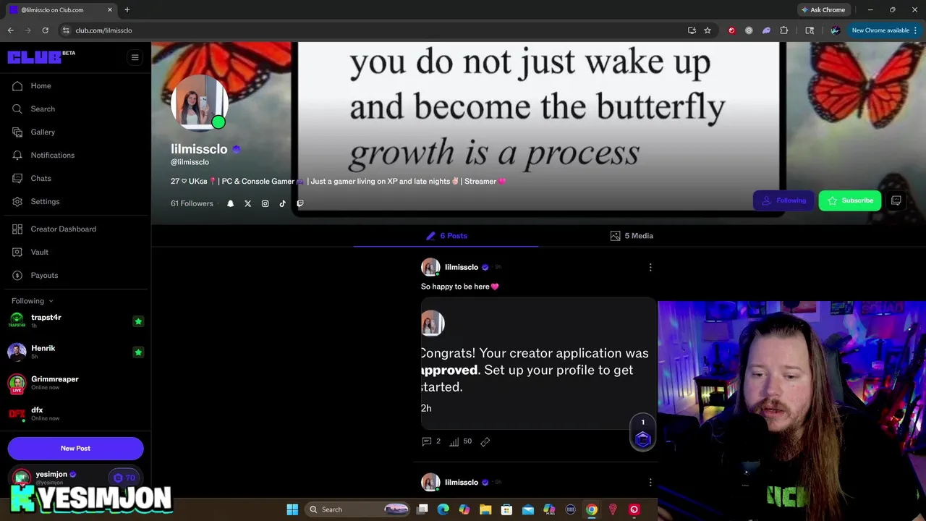The width and height of the screenshot is (926, 521).
Task: Collapse the Following list chevron
Action: [51, 301]
